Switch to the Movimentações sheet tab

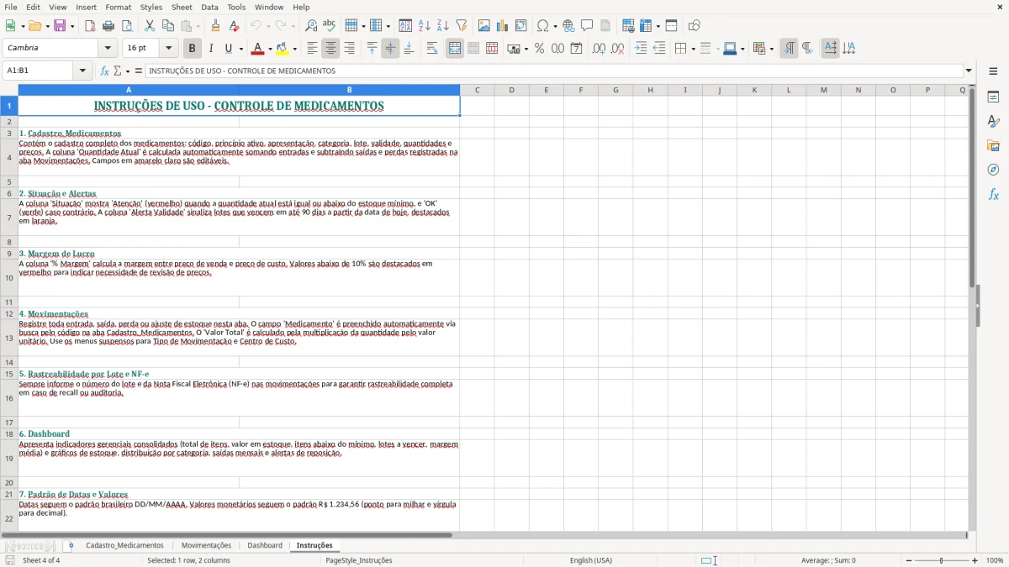pos(206,545)
